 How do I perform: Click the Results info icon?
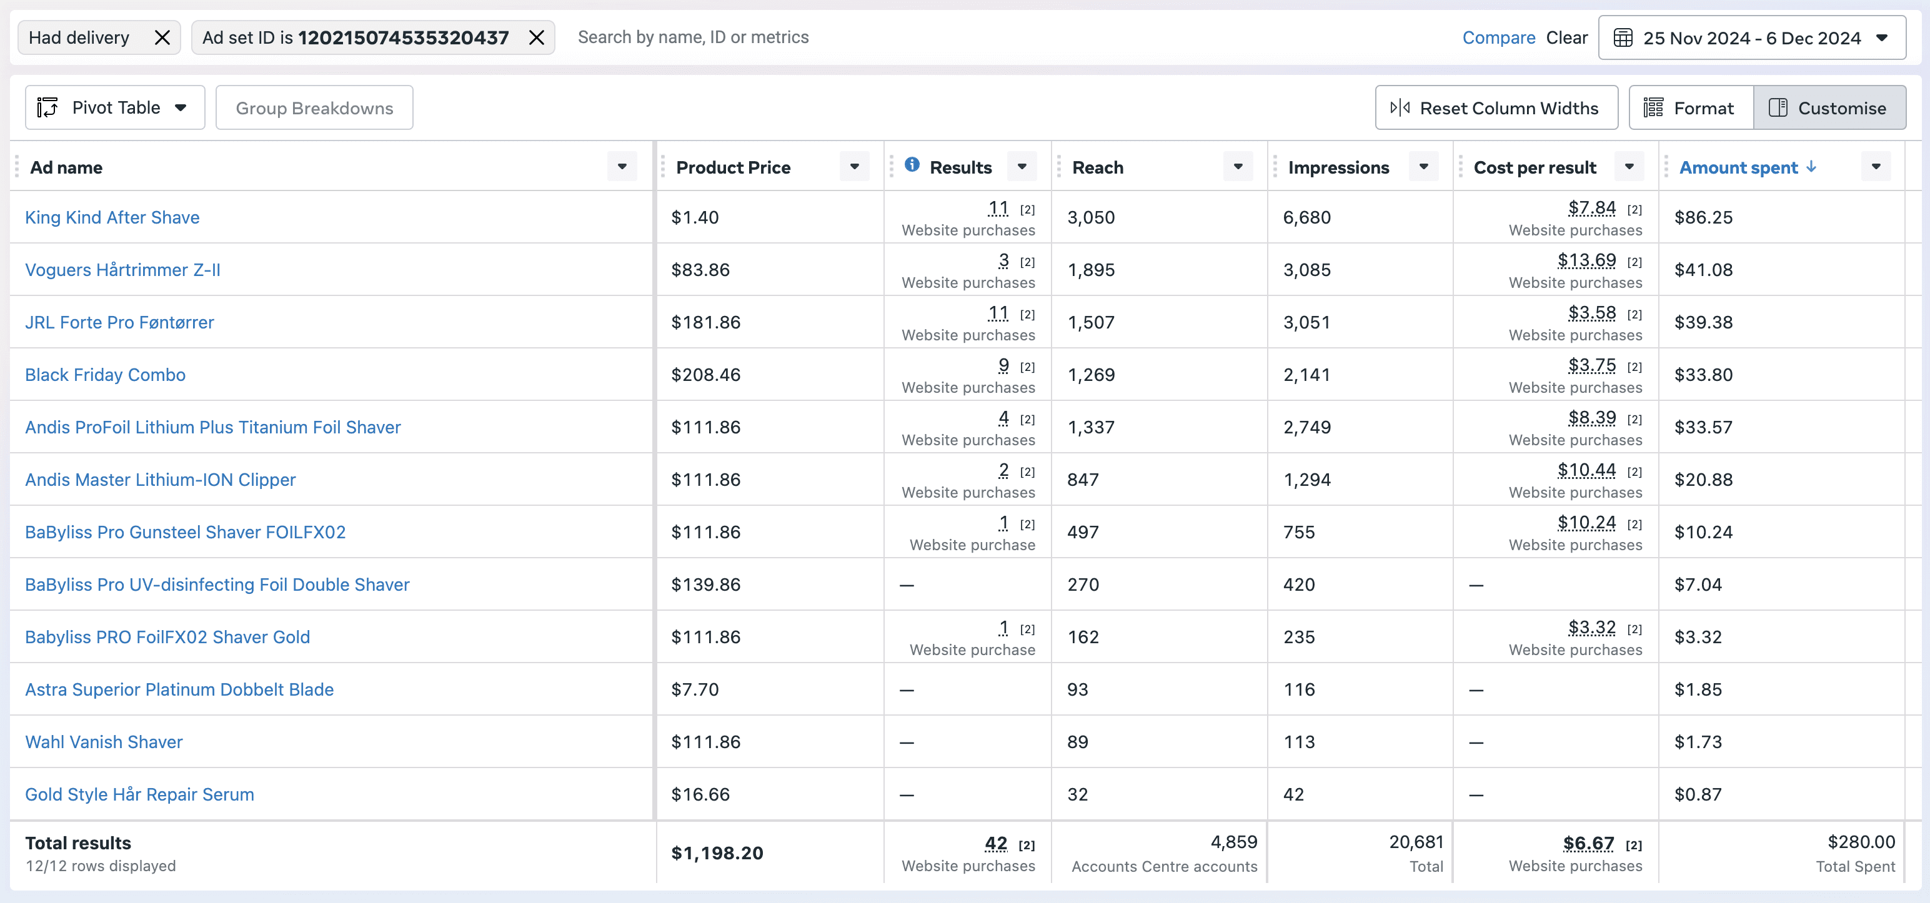coord(912,165)
